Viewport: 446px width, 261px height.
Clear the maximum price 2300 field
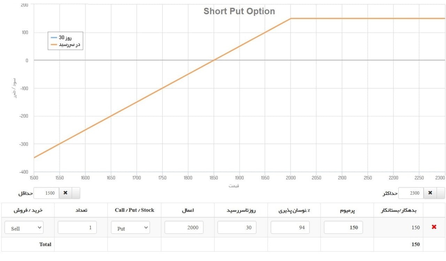click(x=430, y=193)
